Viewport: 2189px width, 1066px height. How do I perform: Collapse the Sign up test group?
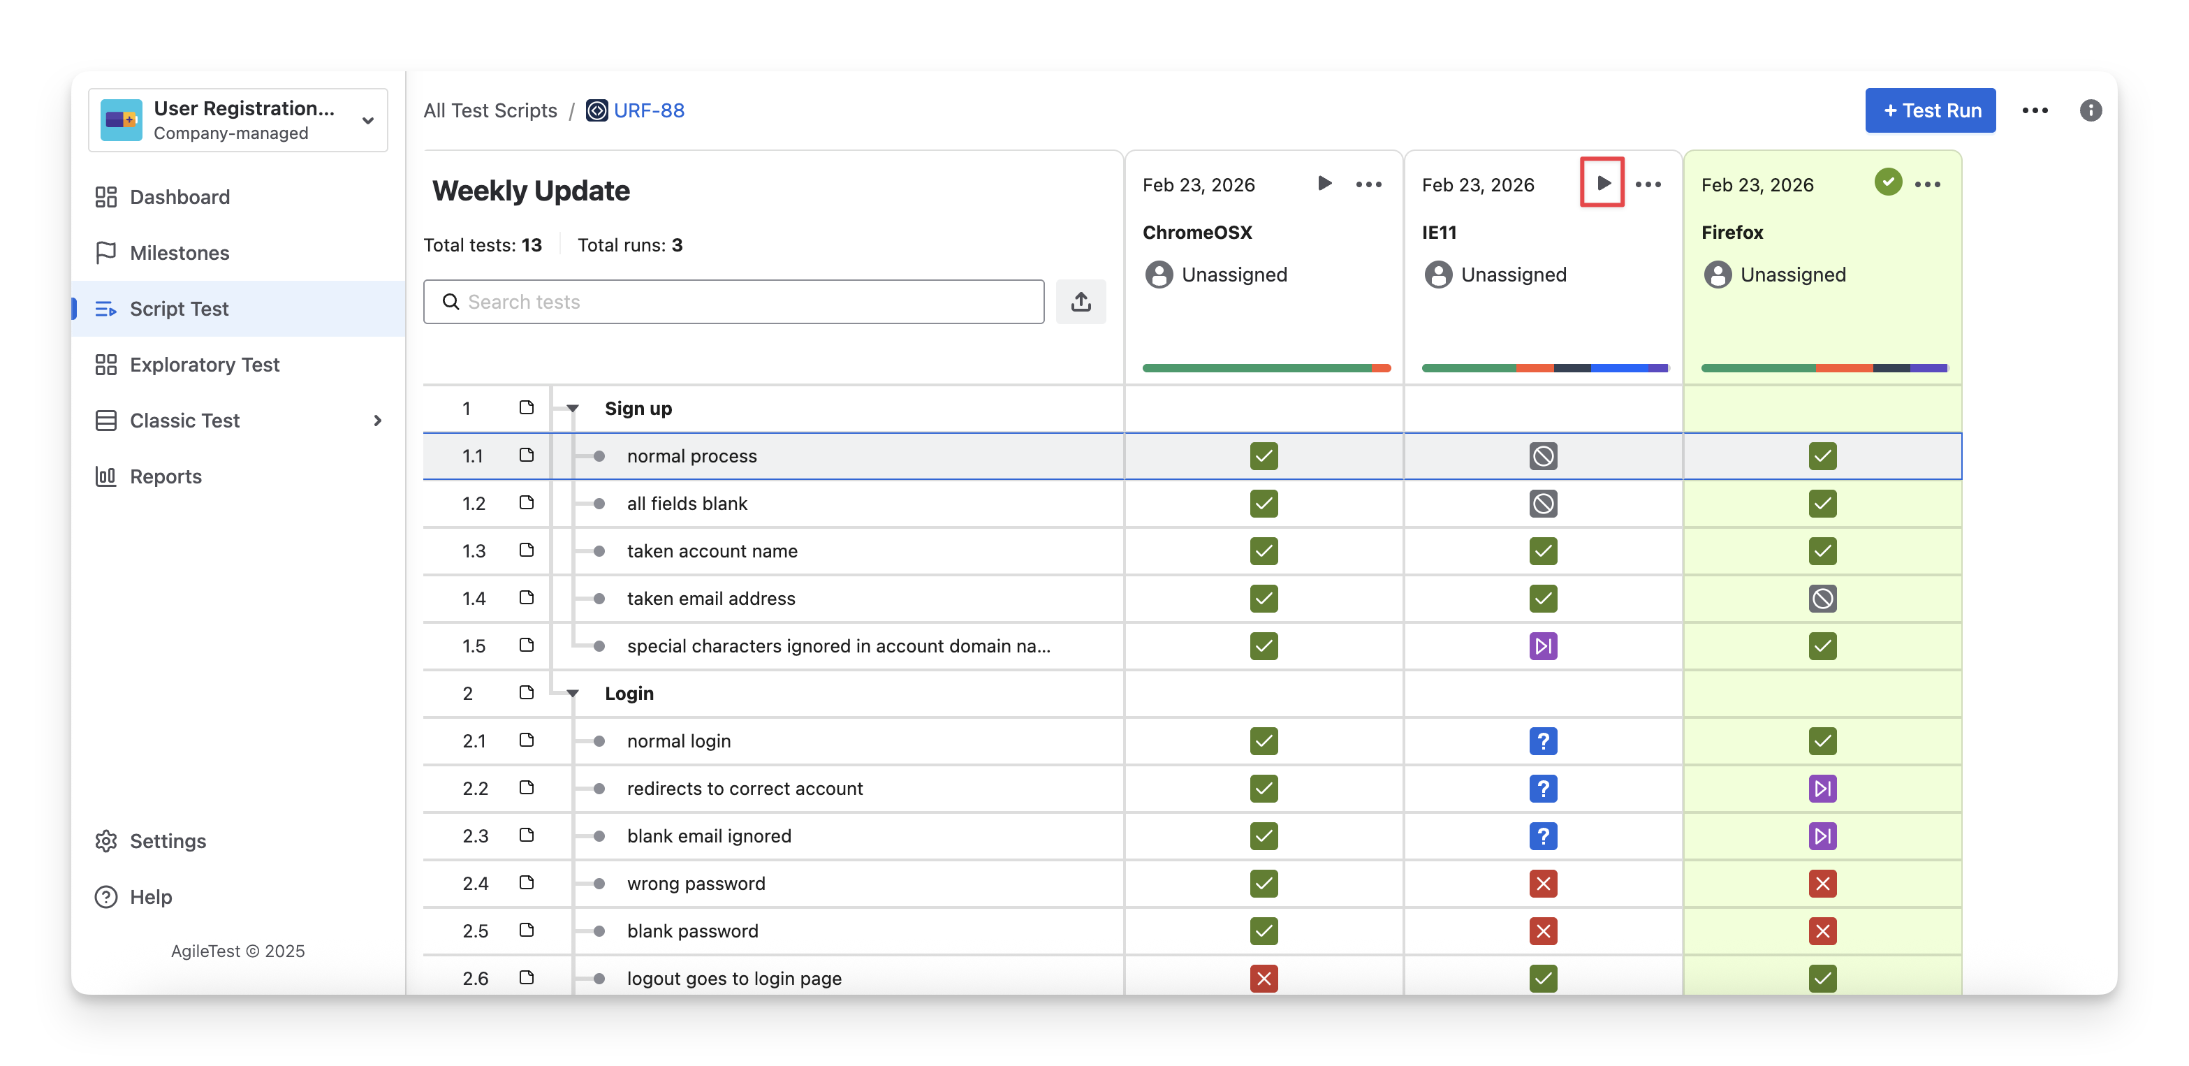pyautogui.click(x=573, y=409)
